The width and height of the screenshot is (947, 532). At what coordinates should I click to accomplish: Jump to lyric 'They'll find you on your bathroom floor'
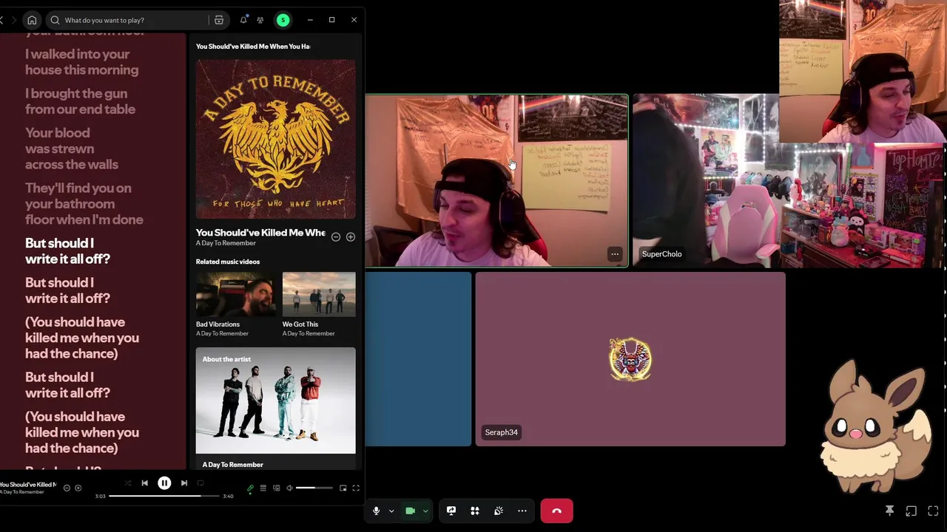pos(84,203)
